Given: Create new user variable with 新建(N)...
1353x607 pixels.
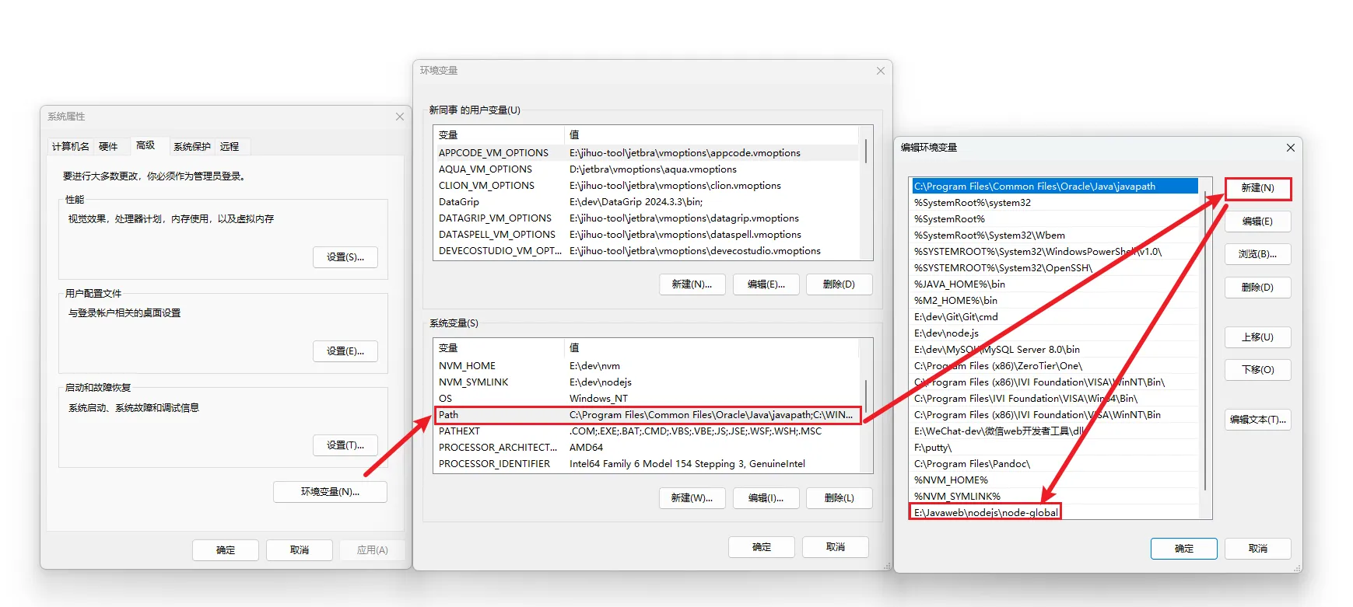Looking at the screenshot, I should click(x=692, y=284).
